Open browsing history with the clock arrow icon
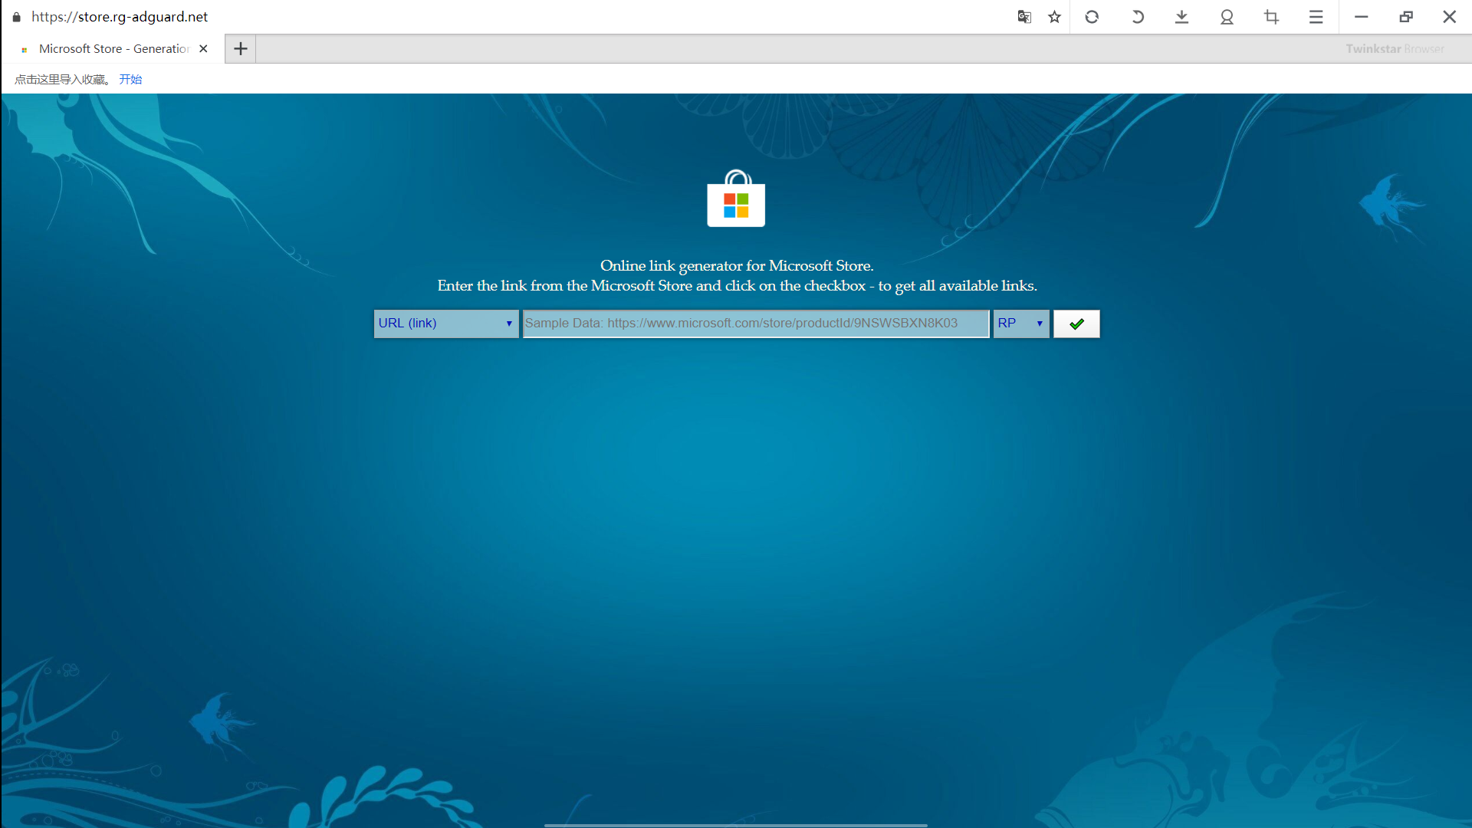 (1138, 16)
